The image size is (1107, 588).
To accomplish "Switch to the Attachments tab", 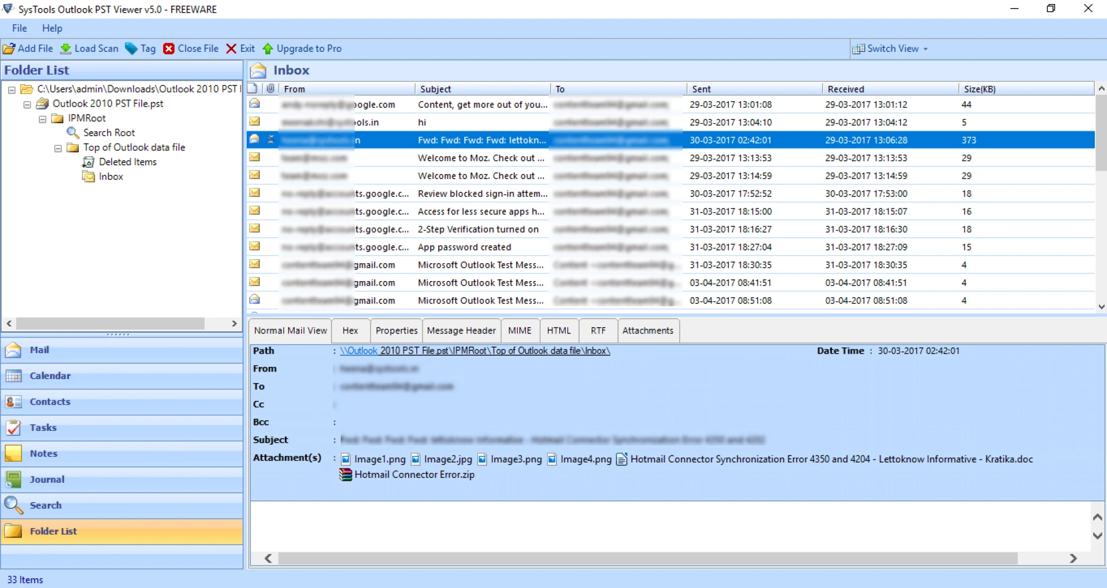I will pos(648,330).
